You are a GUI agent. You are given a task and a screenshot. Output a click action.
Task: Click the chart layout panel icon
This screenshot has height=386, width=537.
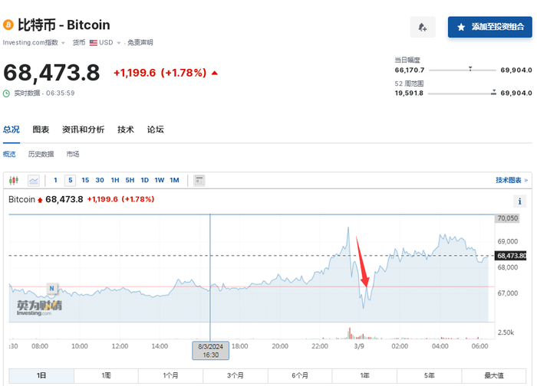click(199, 180)
